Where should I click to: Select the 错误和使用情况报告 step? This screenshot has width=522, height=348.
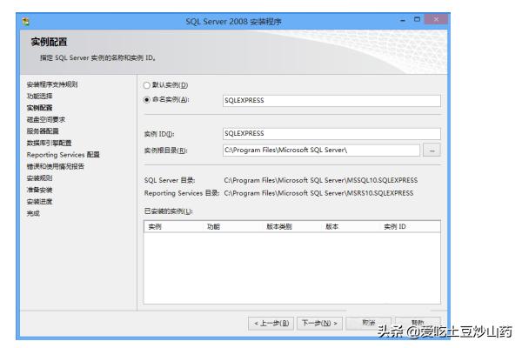pos(56,166)
